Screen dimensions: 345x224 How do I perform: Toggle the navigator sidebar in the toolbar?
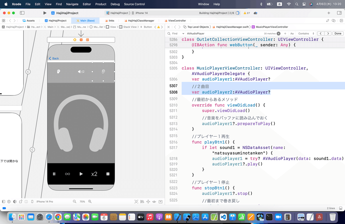(22, 13)
